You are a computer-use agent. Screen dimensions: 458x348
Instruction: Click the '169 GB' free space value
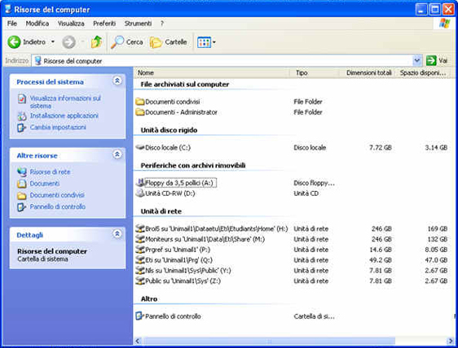coord(438,228)
